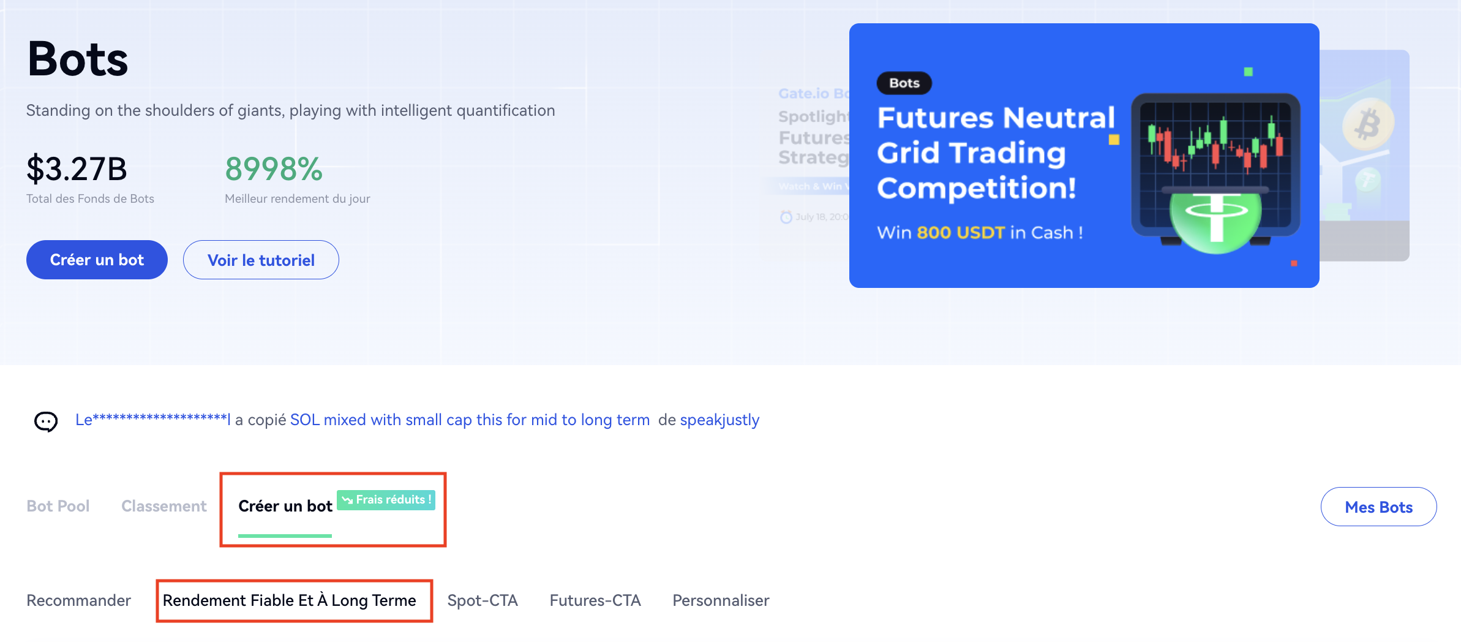The image size is (1461, 642).
Task: Select the Futures-CTA strategy tab
Action: tap(595, 600)
